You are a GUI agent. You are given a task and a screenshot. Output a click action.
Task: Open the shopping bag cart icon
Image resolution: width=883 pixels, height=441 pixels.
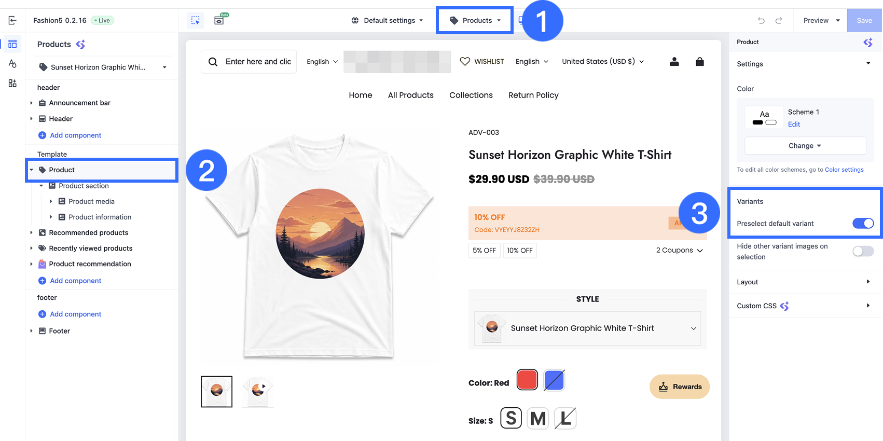(x=700, y=62)
